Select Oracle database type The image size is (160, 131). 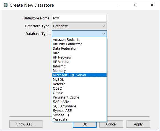[79, 93]
